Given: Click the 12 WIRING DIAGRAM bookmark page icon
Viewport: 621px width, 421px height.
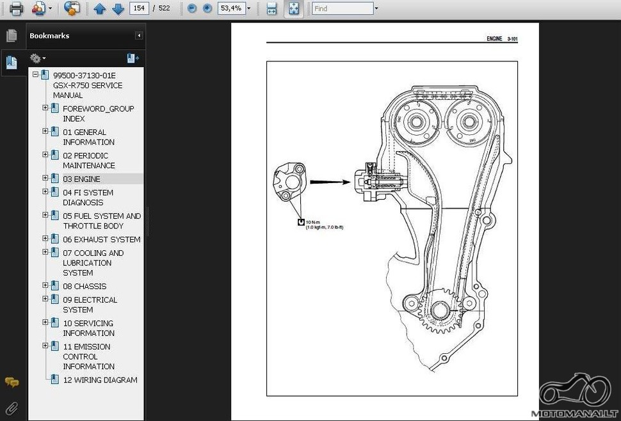Looking at the screenshot, I should tap(54, 379).
